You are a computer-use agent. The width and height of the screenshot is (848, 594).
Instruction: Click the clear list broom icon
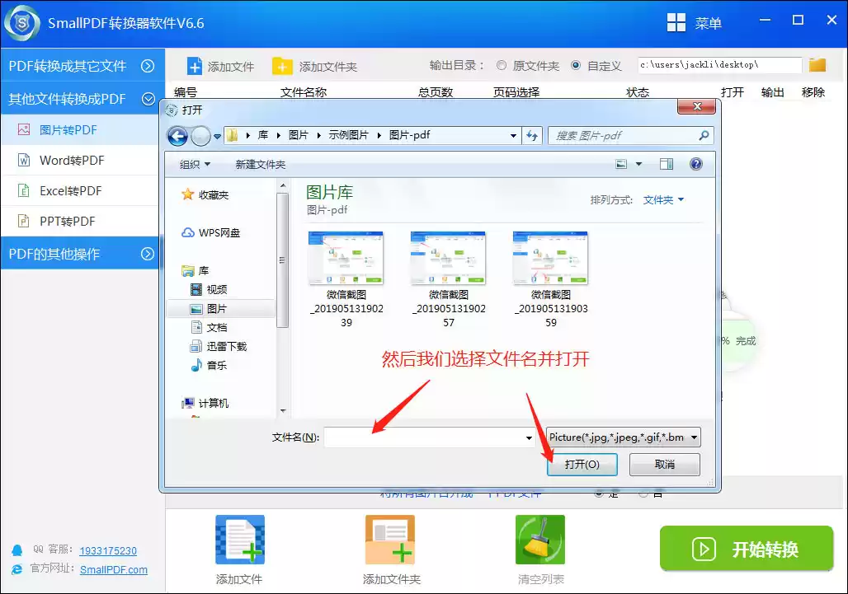(x=540, y=540)
